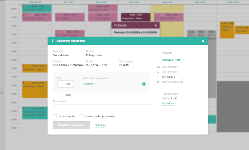Focus the Observações text field

tap(101, 108)
